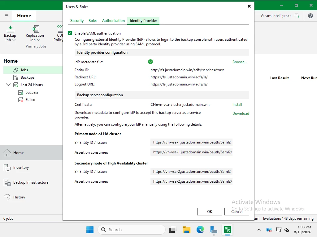317x237 pixels.
Task: Click the Failed status icon
Action: (x=21, y=100)
